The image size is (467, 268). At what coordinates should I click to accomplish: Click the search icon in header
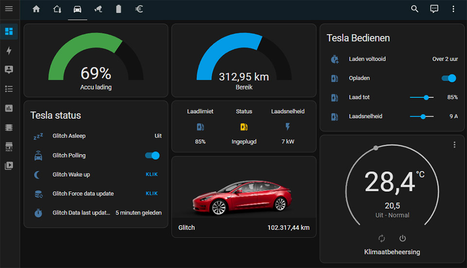click(x=414, y=9)
